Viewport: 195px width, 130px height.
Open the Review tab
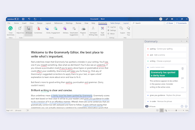(x=79, y=23)
